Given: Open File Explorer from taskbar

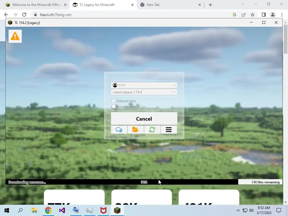Looking at the screenshot, I should pyautogui.click(x=34, y=210).
